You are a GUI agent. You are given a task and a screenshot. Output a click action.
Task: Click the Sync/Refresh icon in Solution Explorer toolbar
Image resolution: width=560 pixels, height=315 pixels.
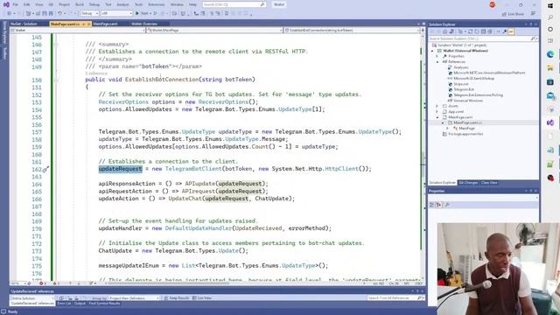[x=471, y=31]
